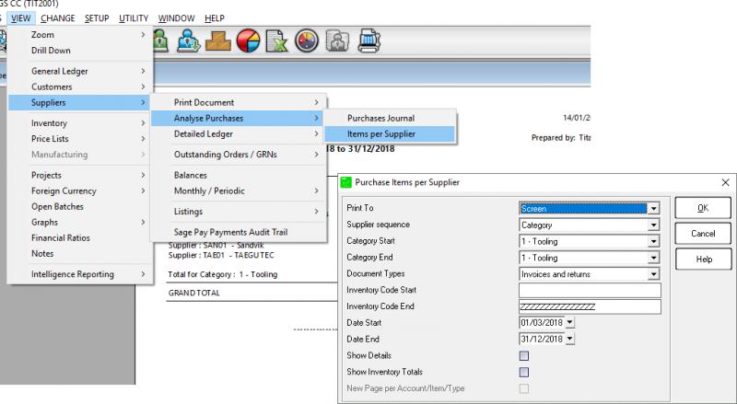Click the Inventory Code Start field
Viewport: 737px width, 404px height.
tap(591, 291)
